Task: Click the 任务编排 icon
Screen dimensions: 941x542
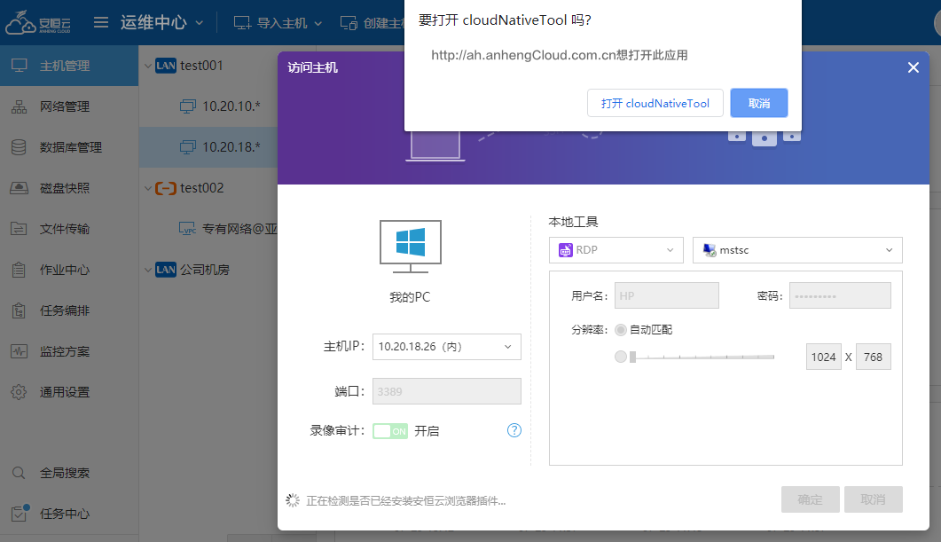Action: 20,310
